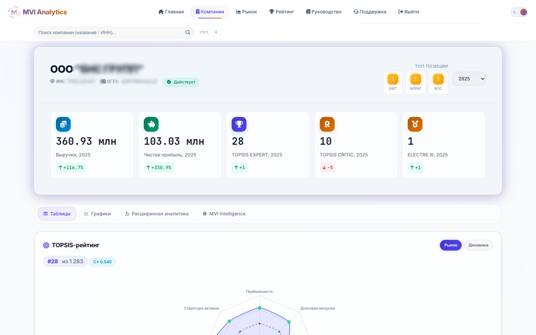Image resolution: width=536 pixels, height=335 pixels.
Task: Open the MVI Intelligence tab
Action: [224, 214]
